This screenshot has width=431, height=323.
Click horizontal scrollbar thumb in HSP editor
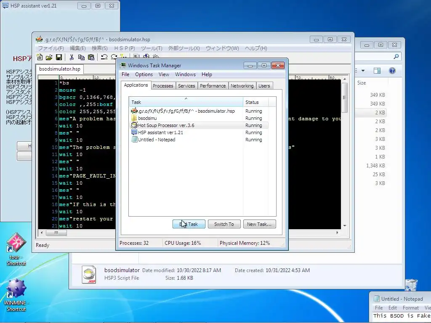(56, 233)
